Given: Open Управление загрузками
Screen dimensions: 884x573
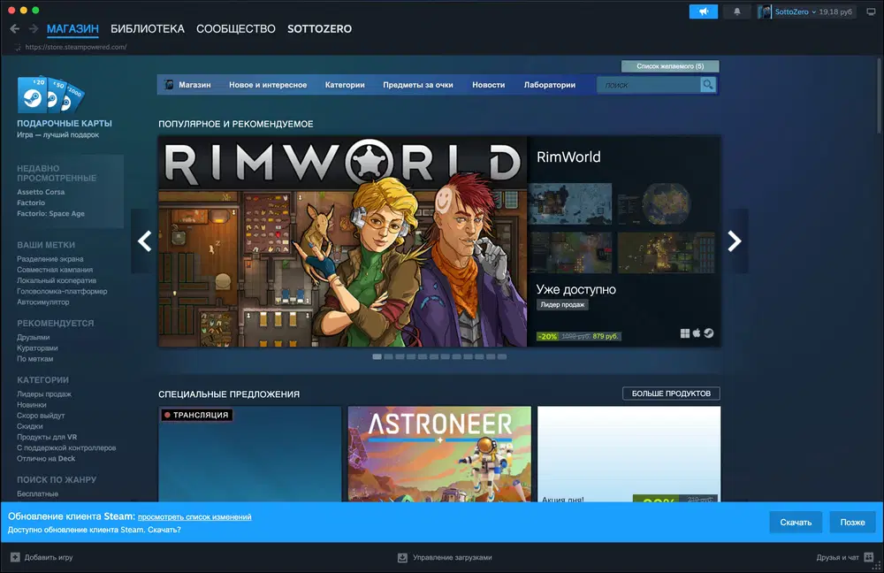Looking at the screenshot, I should [452, 557].
